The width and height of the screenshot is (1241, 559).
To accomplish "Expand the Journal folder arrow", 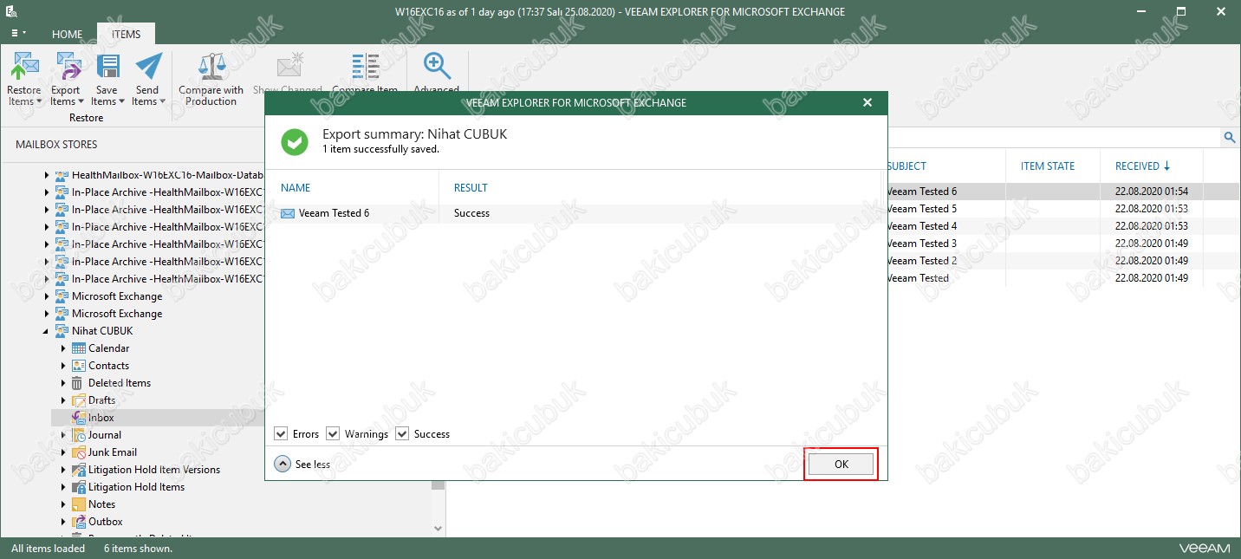I will pyautogui.click(x=63, y=435).
